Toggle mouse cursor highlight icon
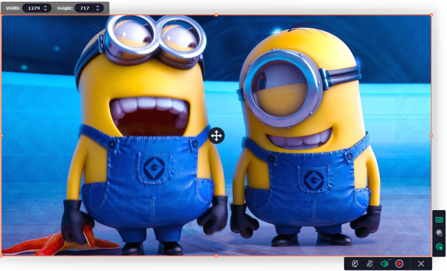 coord(439,233)
